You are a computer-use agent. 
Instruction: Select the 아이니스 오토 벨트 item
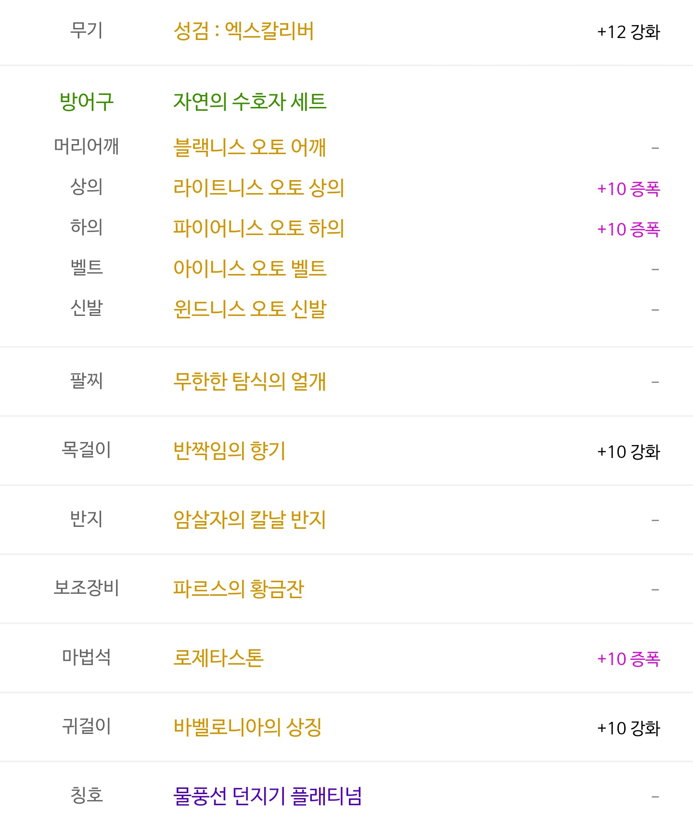coord(250,268)
